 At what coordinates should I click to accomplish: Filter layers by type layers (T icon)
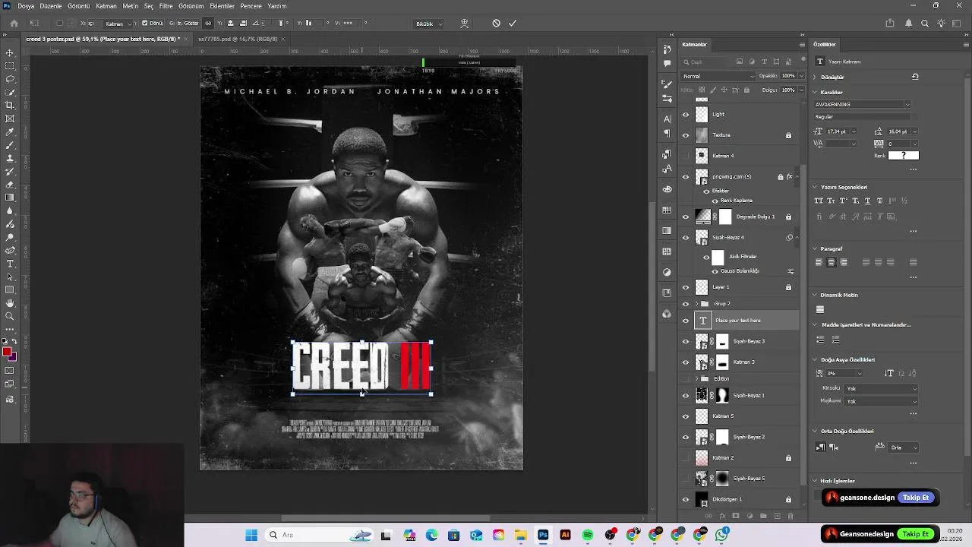765,62
